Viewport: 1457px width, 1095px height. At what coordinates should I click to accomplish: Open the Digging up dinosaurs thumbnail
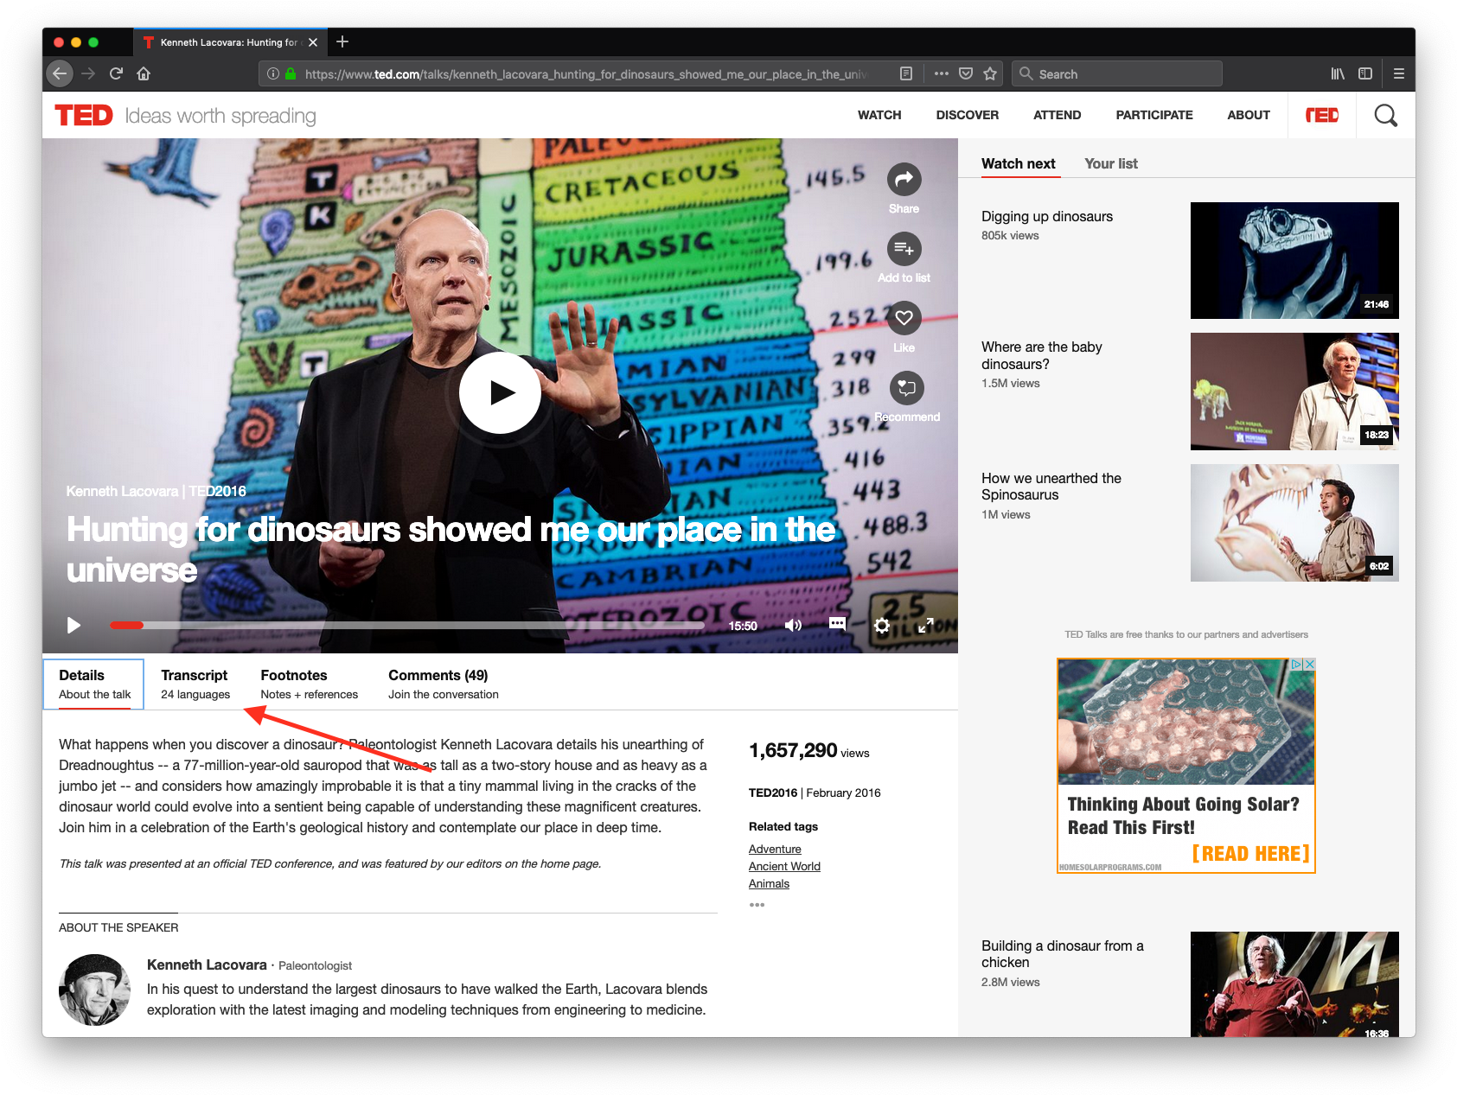(x=1294, y=260)
